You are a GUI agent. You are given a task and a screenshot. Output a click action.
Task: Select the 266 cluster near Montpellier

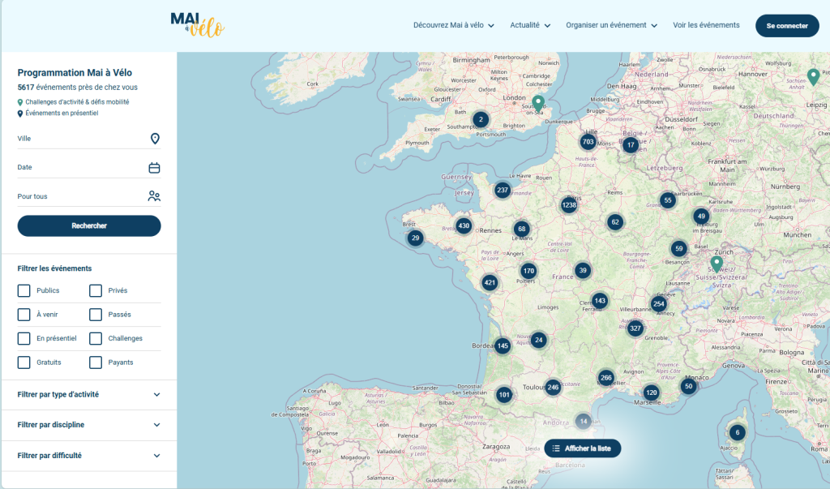coord(606,378)
